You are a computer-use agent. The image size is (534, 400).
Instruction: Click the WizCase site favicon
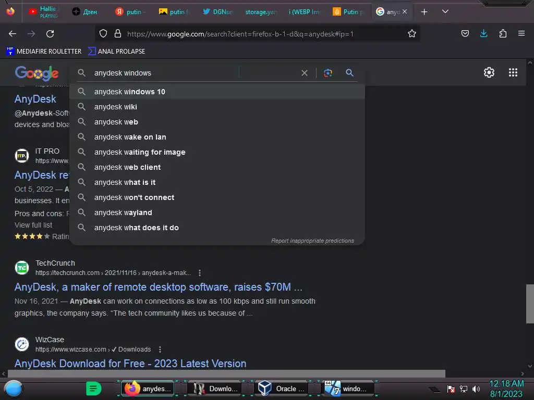pyautogui.click(x=22, y=344)
